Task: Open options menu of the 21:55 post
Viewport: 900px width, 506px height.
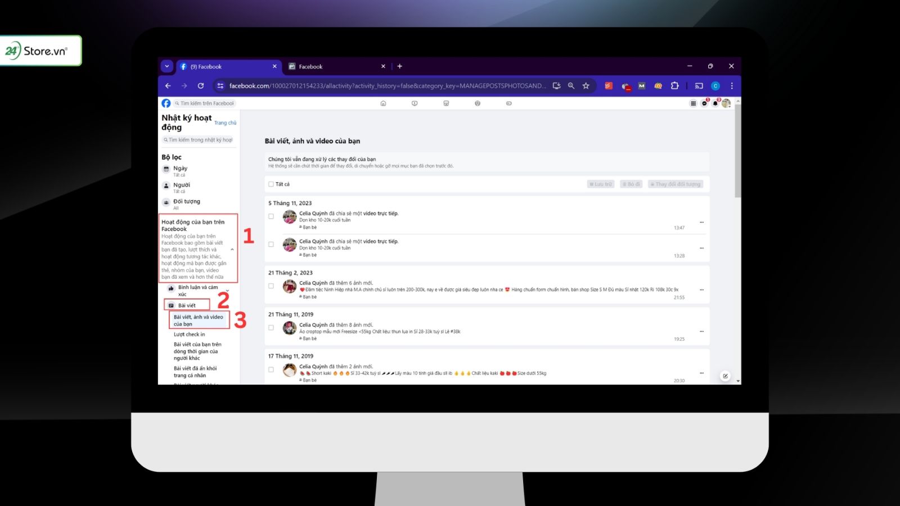Action: point(701,290)
